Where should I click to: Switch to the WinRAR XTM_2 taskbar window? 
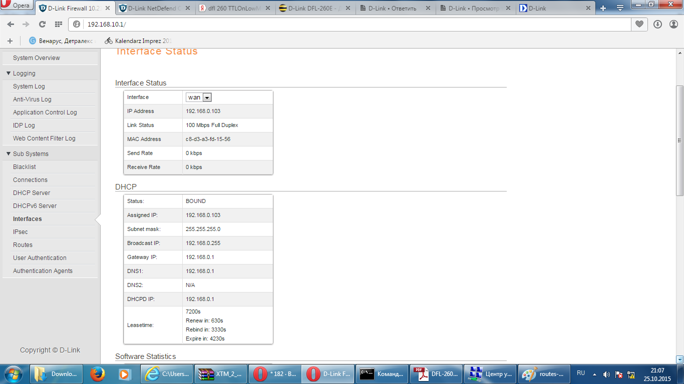220,374
